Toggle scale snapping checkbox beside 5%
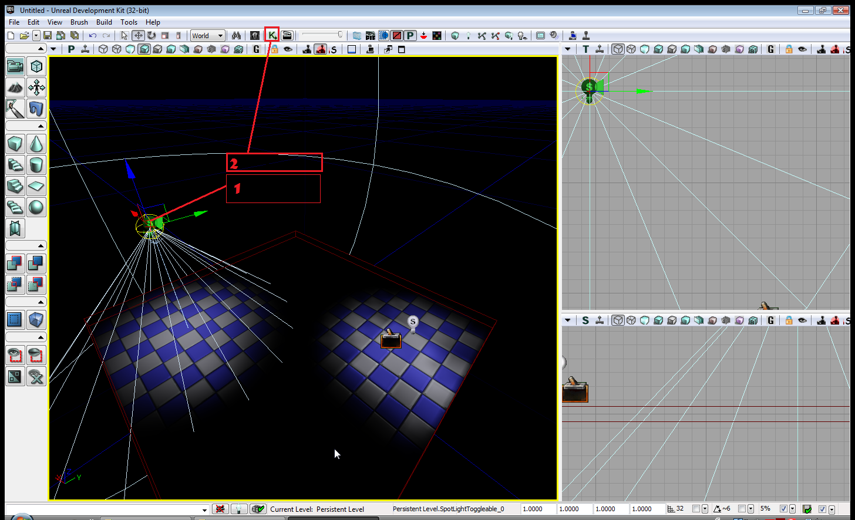Image resolution: width=855 pixels, height=520 pixels. [x=783, y=509]
